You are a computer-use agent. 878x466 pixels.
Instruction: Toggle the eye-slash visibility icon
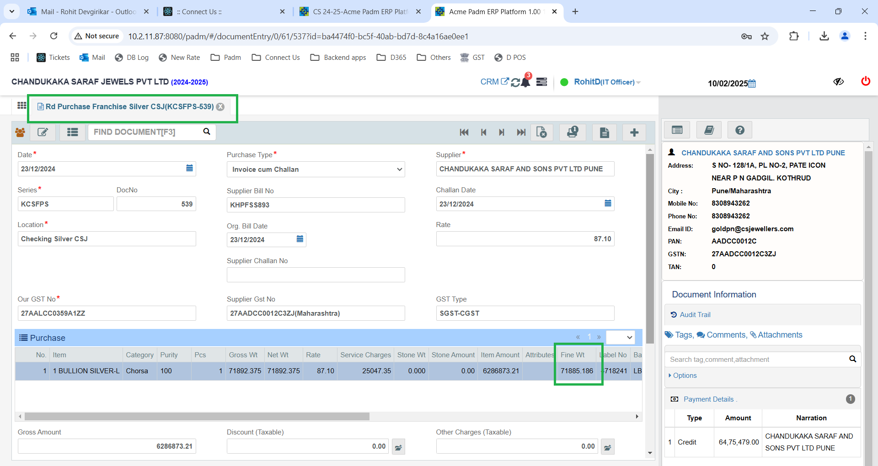(x=838, y=82)
